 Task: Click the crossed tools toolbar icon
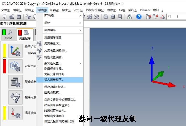(96, 17)
